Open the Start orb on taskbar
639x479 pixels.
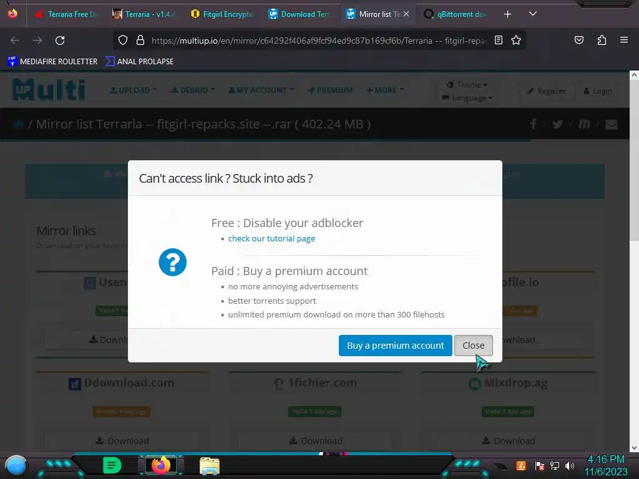coord(16,465)
